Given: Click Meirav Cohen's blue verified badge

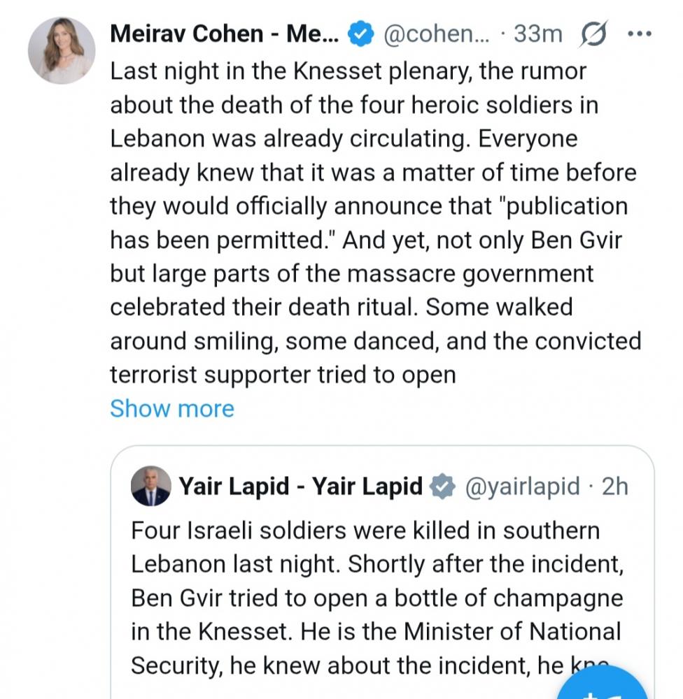Looking at the screenshot, I should pos(361,34).
